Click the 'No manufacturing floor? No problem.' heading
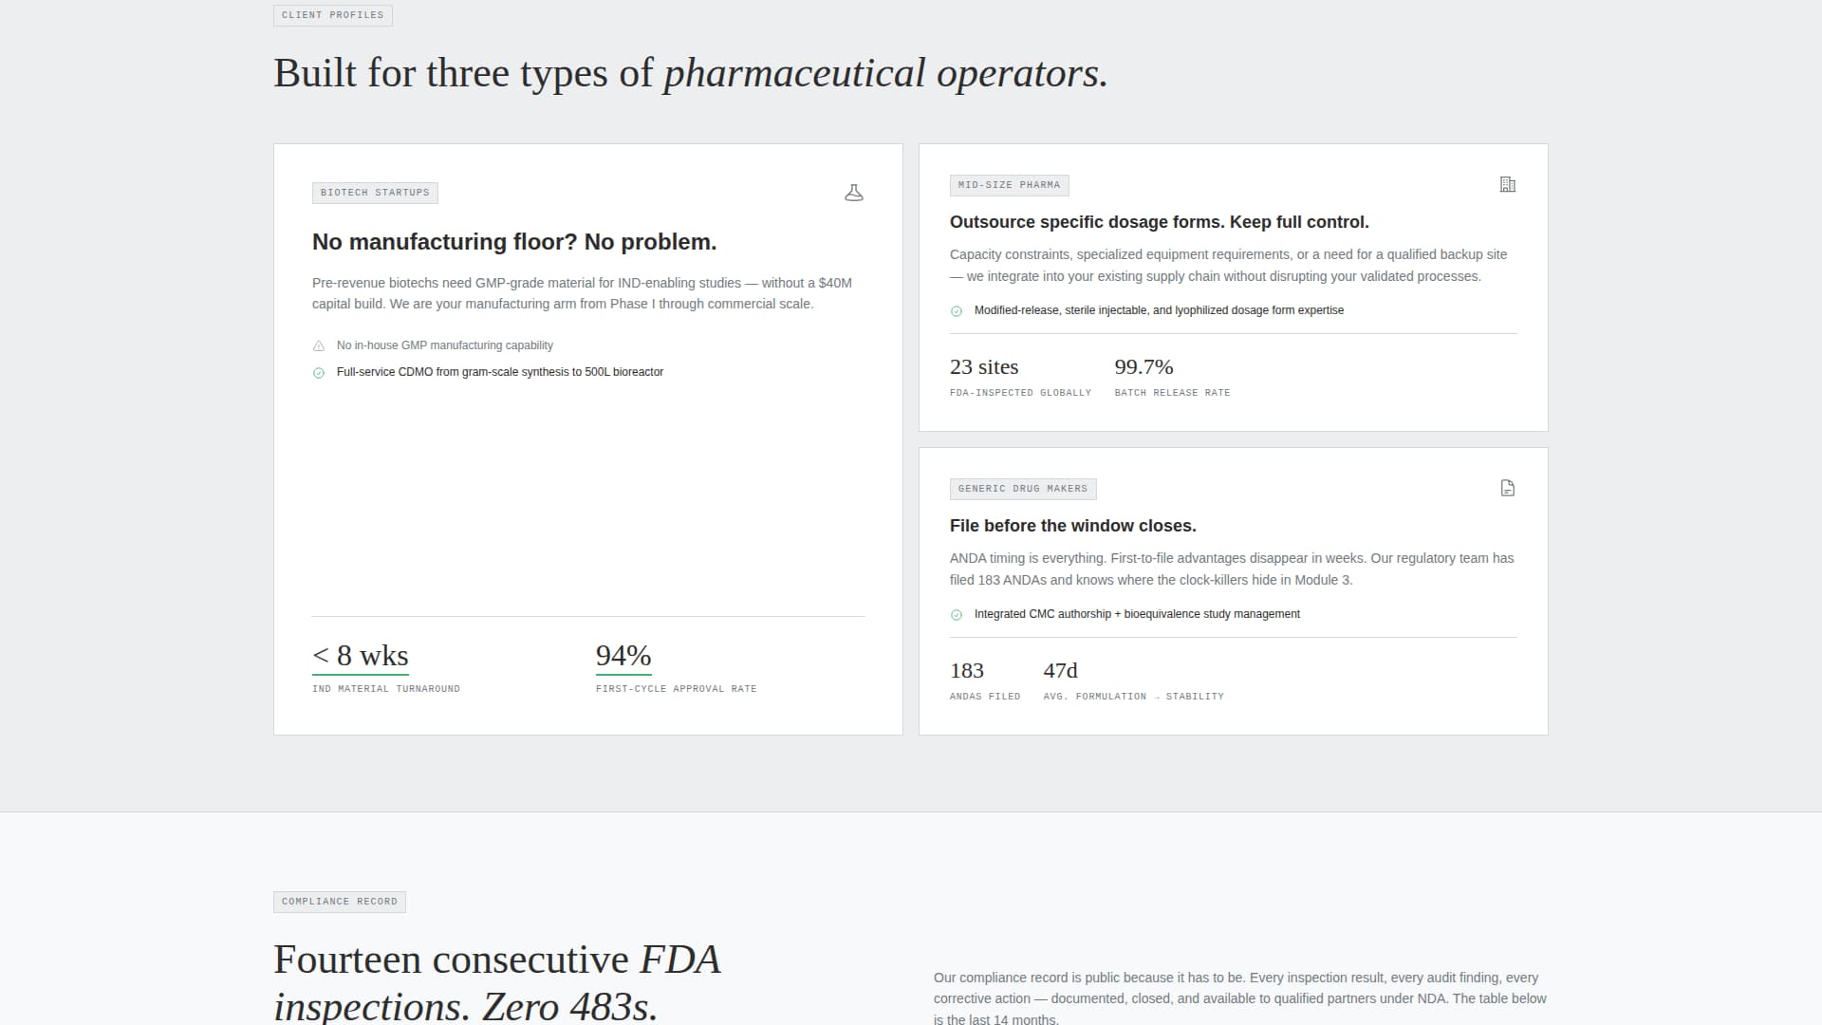The width and height of the screenshot is (1822, 1025). [x=513, y=242]
